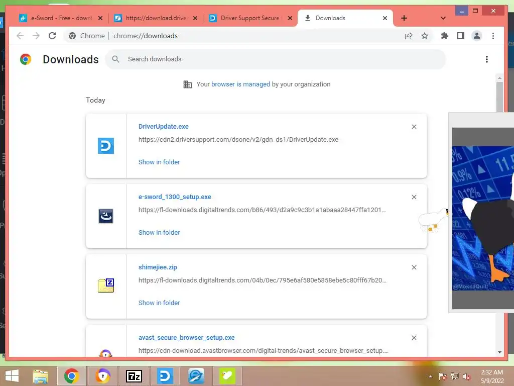Remove e-sword_1300_setup.exe from the list
The image size is (514, 386).
pyautogui.click(x=414, y=197)
